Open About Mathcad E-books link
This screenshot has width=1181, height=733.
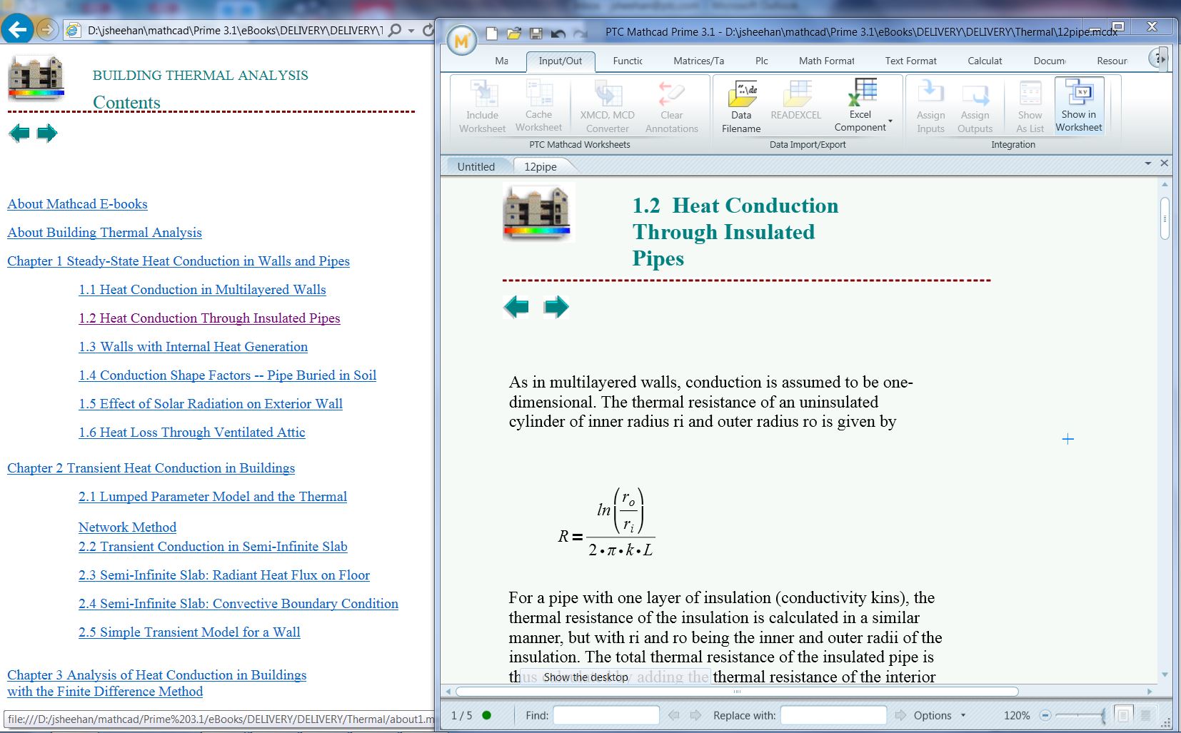[x=77, y=203]
